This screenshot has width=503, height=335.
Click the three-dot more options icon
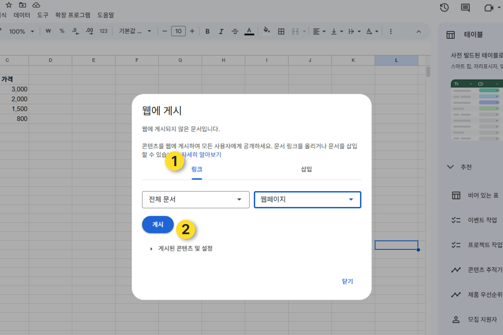click(391, 31)
